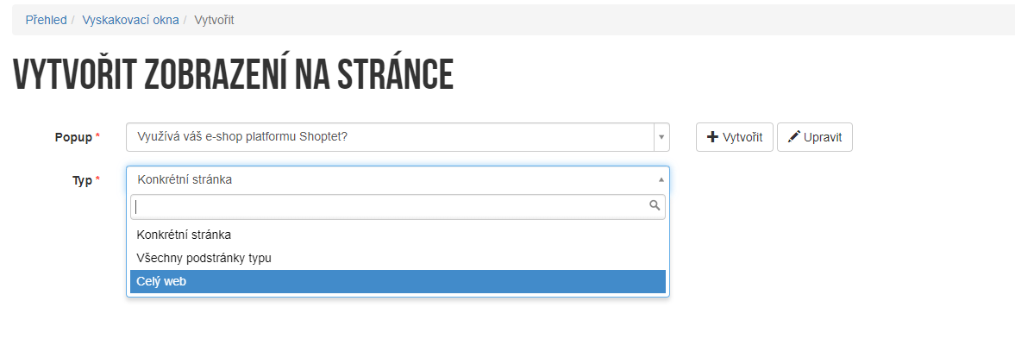Viewport: 1015px width, 351px height.
Task: Collapse the Typ dropdown with its arrow
Action: [661, 179]
